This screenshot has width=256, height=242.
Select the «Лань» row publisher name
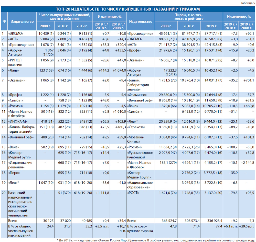[14, 70]
